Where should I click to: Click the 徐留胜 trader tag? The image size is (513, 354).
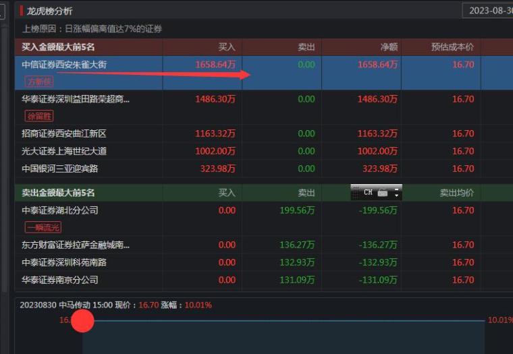(x=39, y=116)
